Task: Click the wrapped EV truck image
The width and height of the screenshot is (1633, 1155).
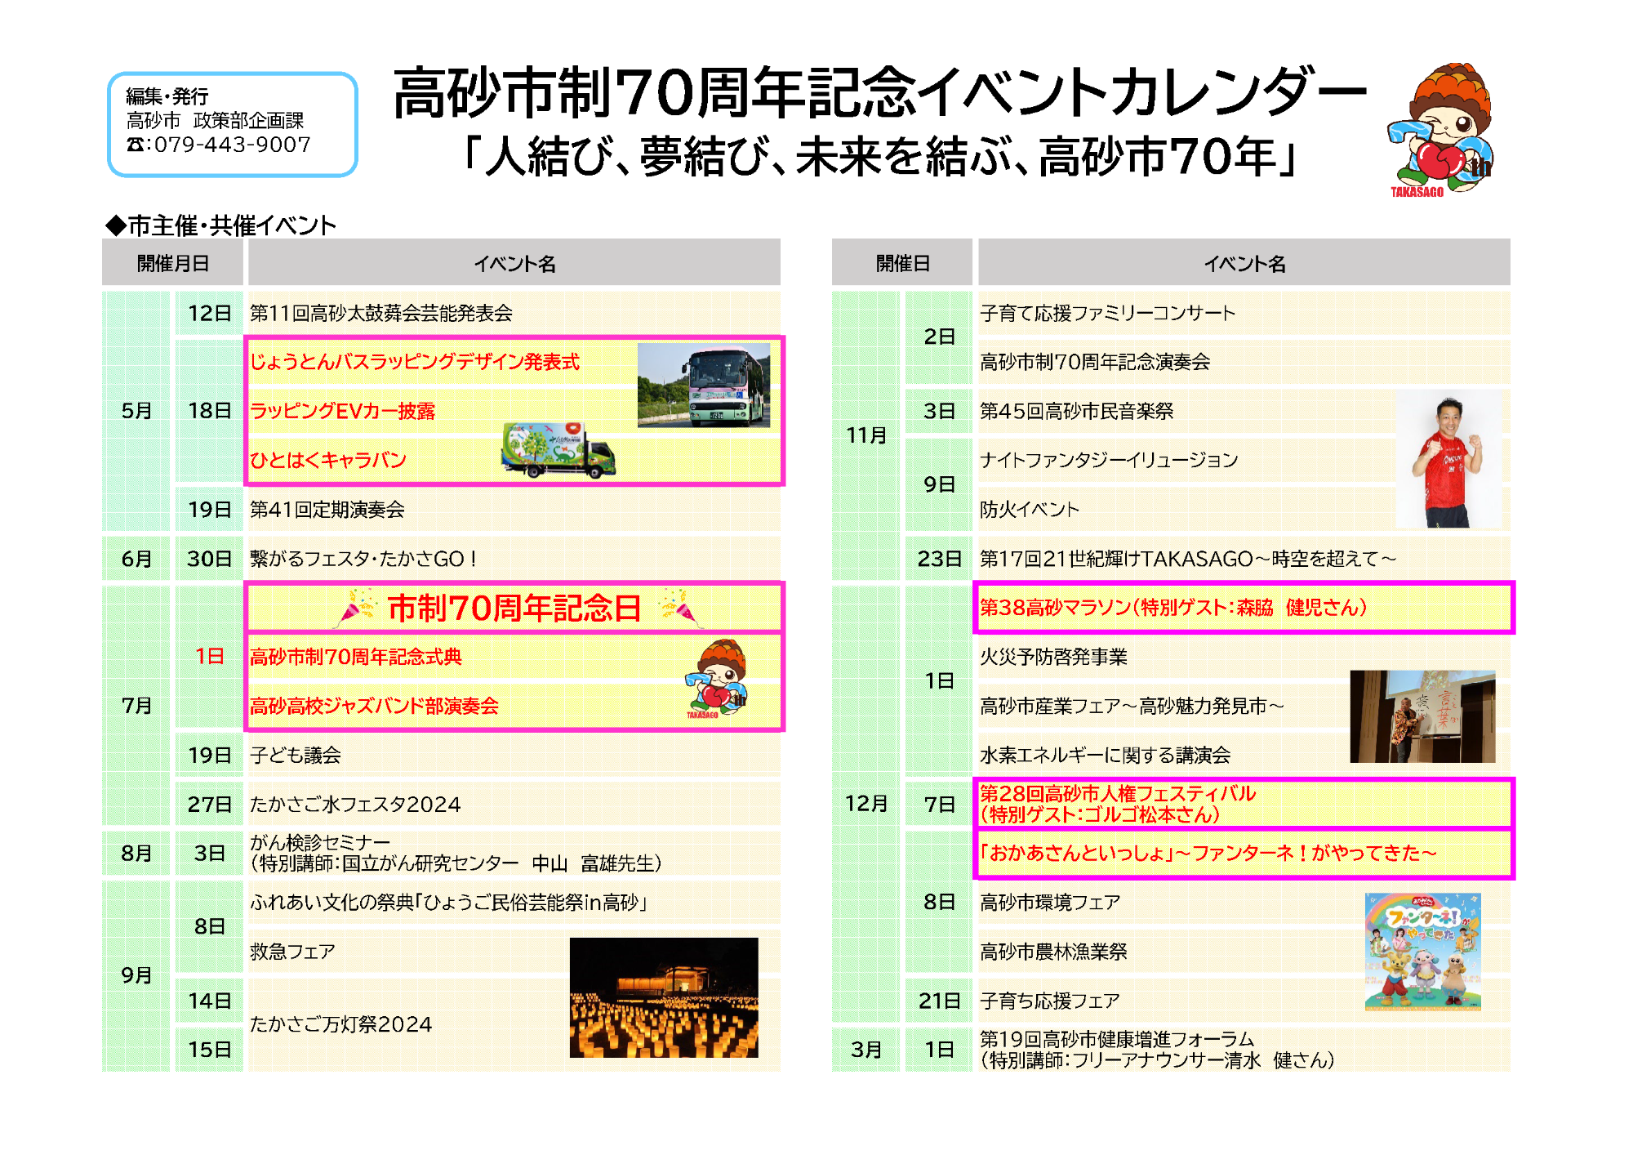Action: click(558, 450)
